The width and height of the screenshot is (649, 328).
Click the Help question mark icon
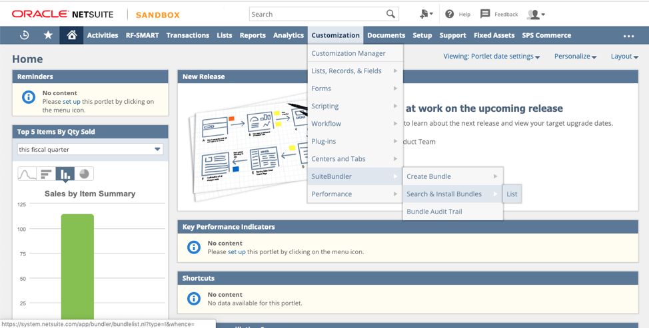click(x=450, y=14)
